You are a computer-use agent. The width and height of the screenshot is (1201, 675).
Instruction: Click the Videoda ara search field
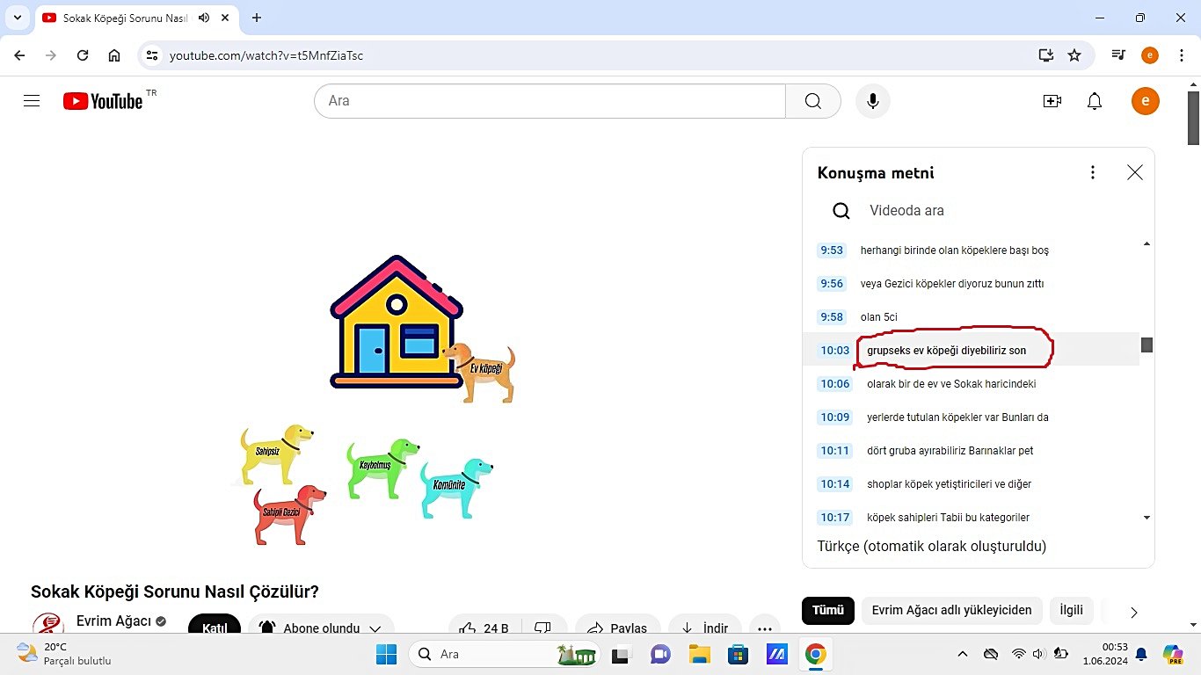tap(967, 211)
